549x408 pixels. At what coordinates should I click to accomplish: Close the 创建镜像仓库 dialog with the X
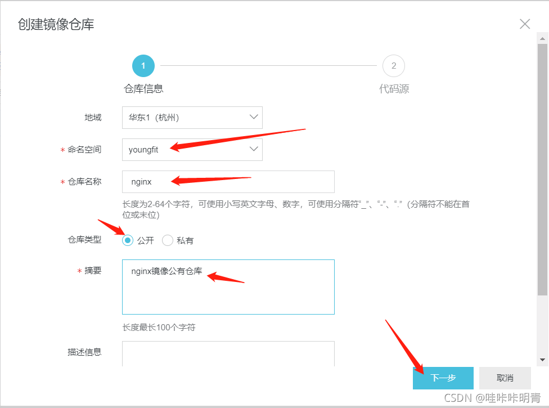tap(524, 24)
